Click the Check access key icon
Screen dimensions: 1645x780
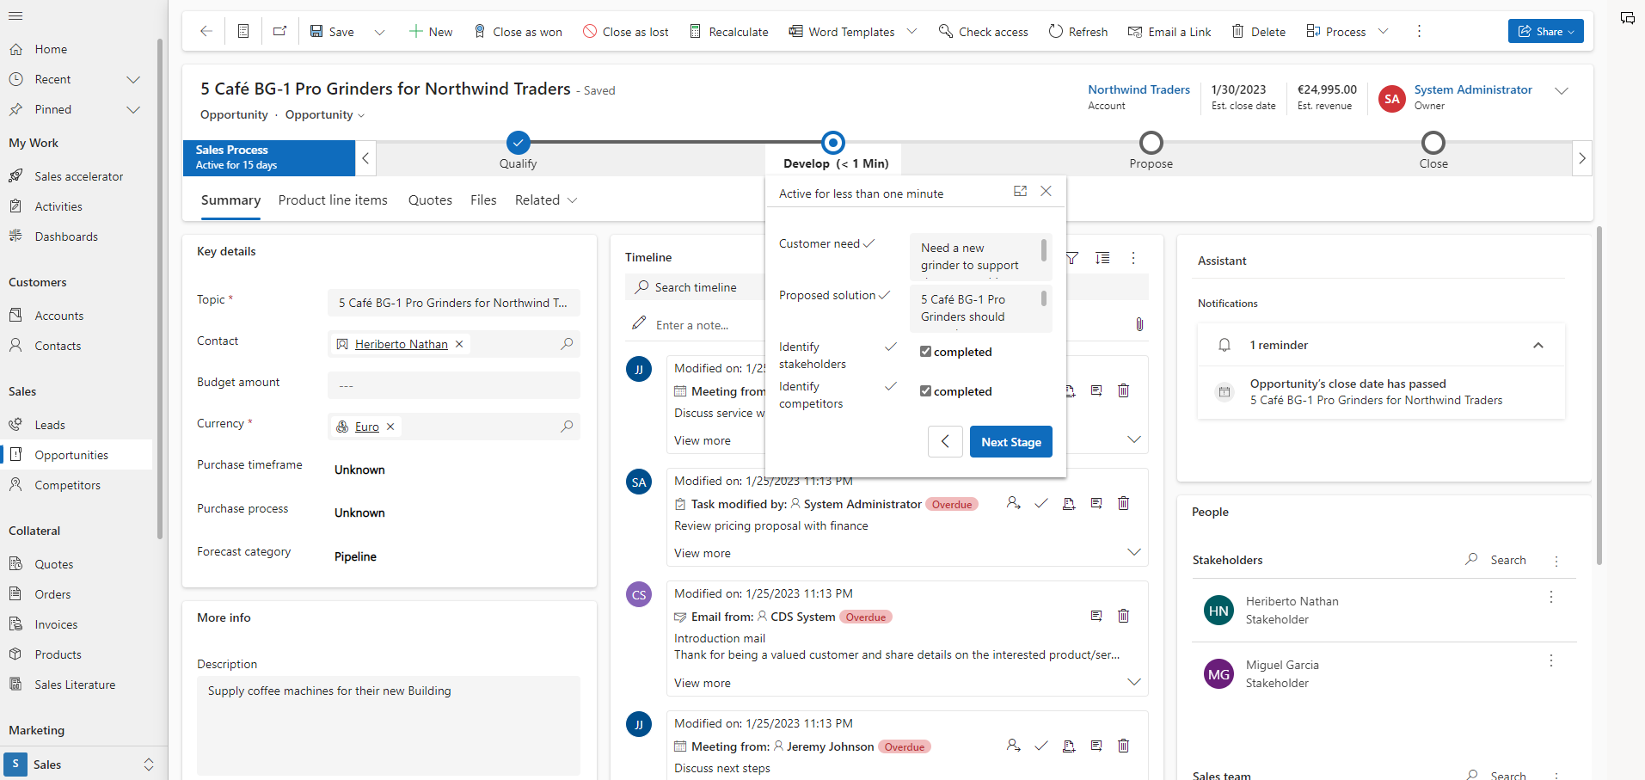[x=945, y=32]
